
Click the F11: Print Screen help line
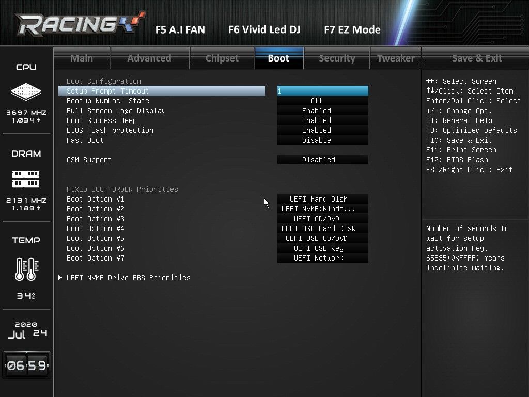coord(461,149)
